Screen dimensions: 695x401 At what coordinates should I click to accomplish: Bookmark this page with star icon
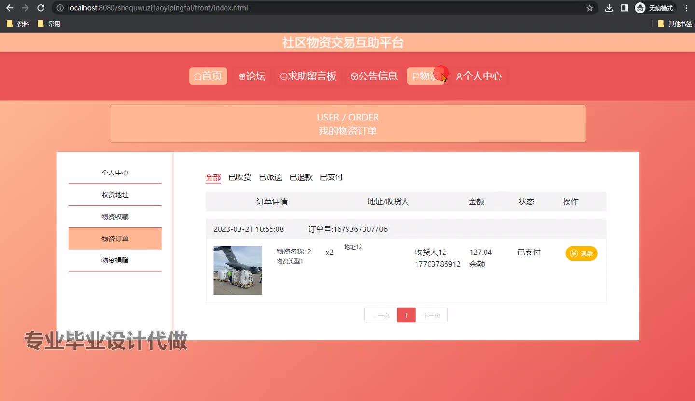(589, 8)
